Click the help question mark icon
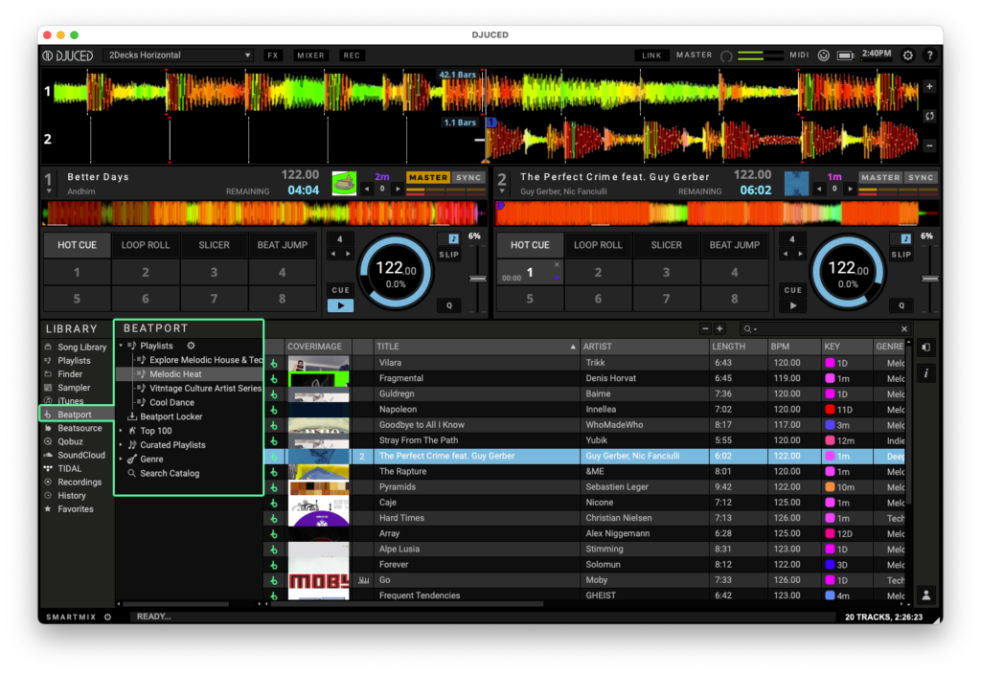The width and height of the screenshot is (981, 674). point(928,56)
